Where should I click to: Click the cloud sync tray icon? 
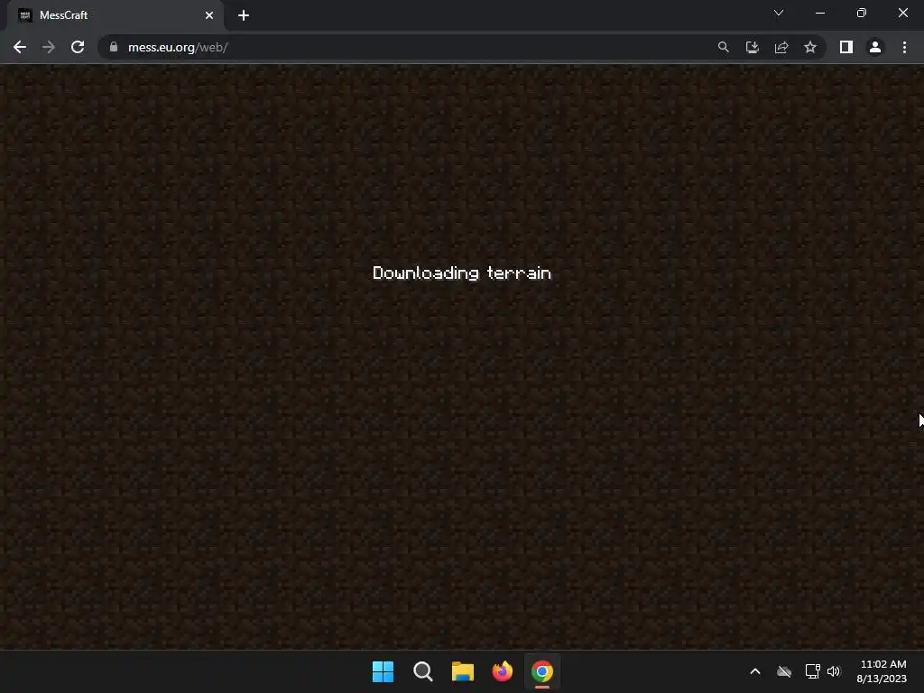[784, 671]
